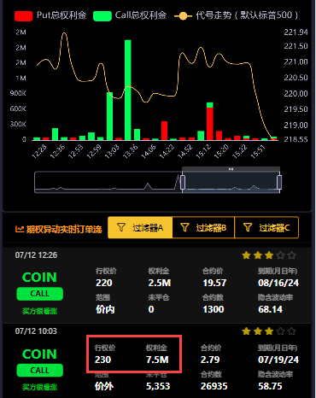Click the 07/19/24 expiry date

[278, 360]
